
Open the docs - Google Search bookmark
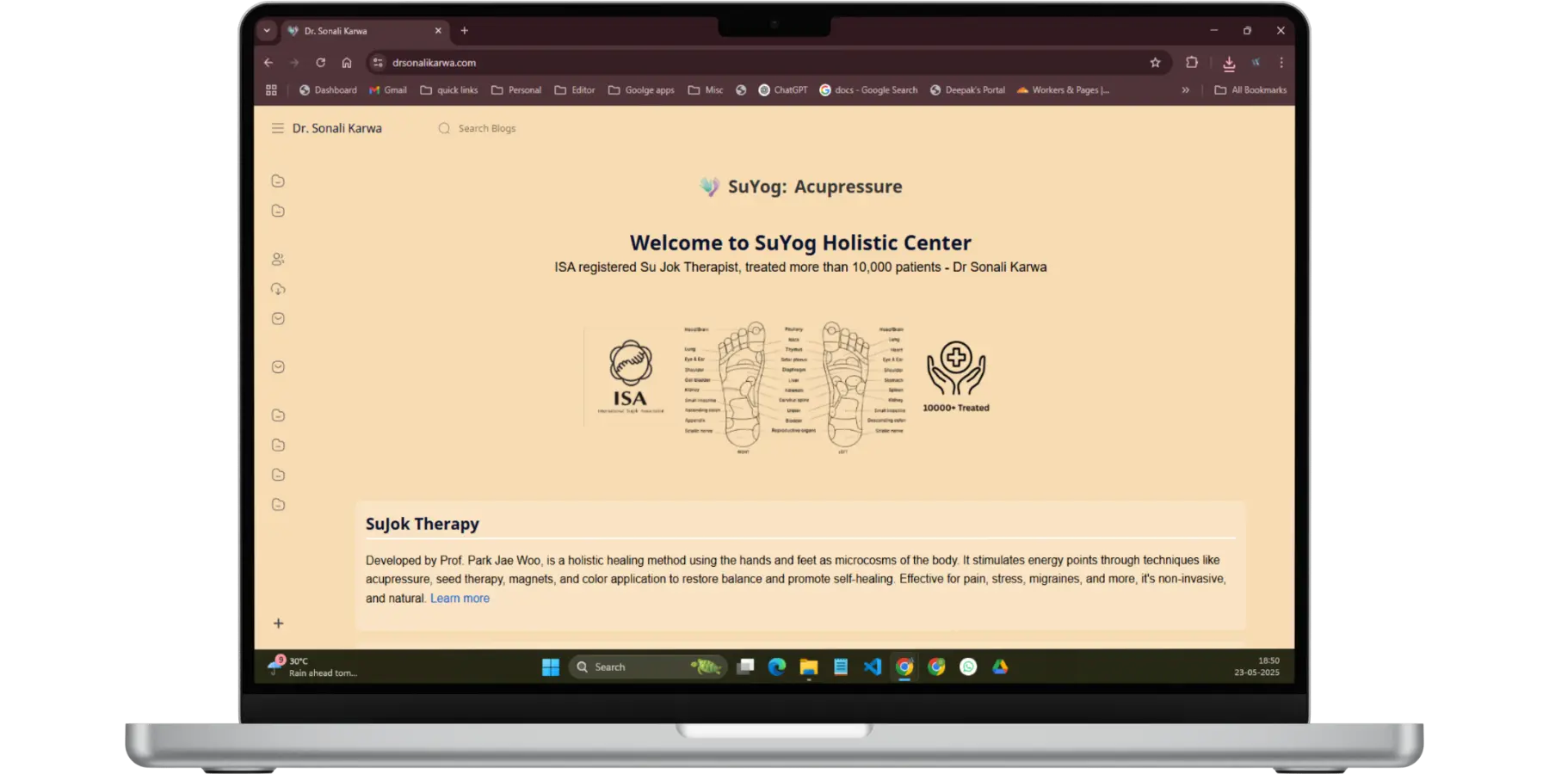click(868, 89)
